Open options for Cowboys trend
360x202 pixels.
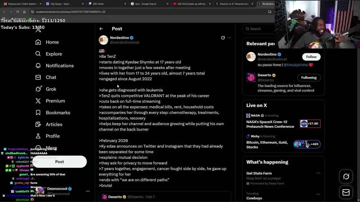click(318, 194)
